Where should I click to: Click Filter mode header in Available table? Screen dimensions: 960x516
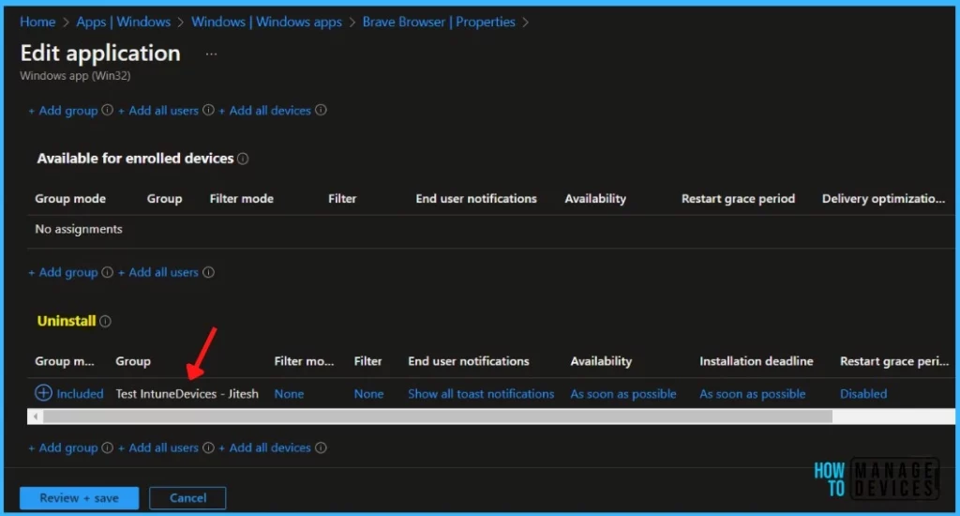[242, 199]
